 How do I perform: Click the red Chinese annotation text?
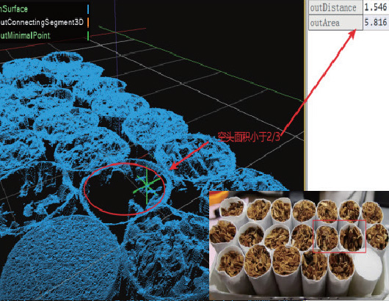tap(249, 137)
